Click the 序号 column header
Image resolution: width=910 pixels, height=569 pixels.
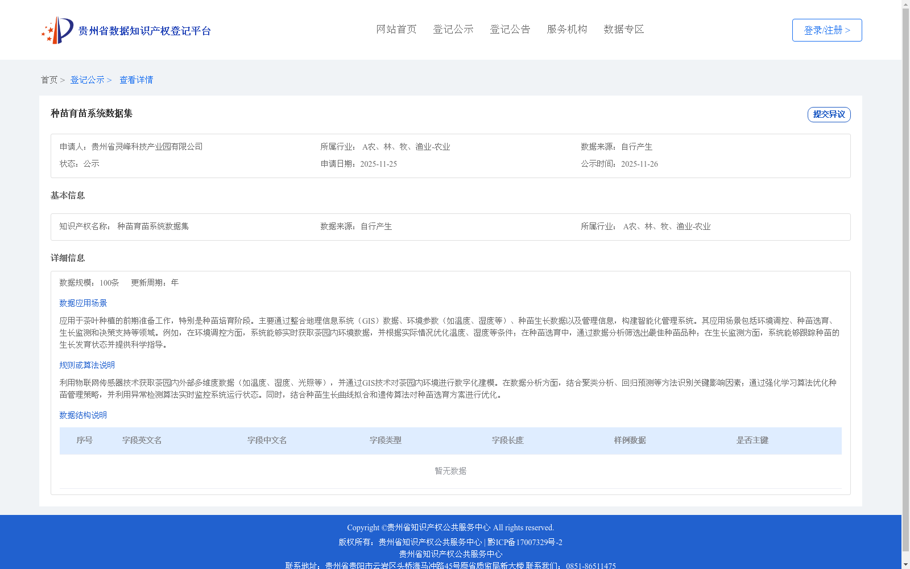(x=85, y=440)
